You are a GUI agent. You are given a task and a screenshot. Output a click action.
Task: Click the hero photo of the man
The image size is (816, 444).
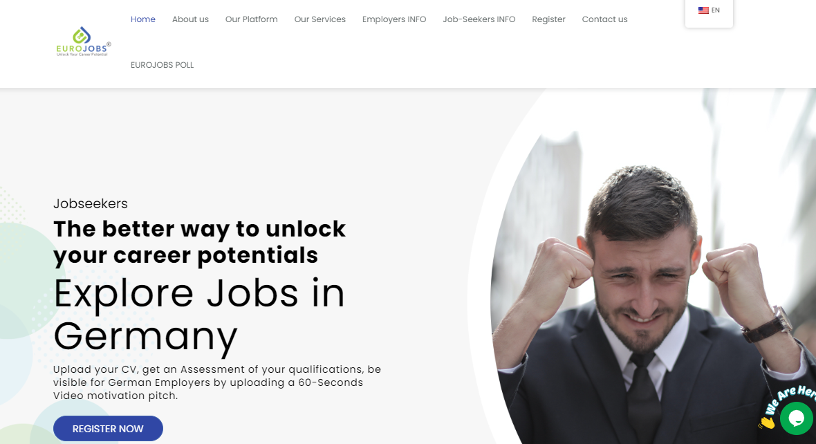[651, 281]
